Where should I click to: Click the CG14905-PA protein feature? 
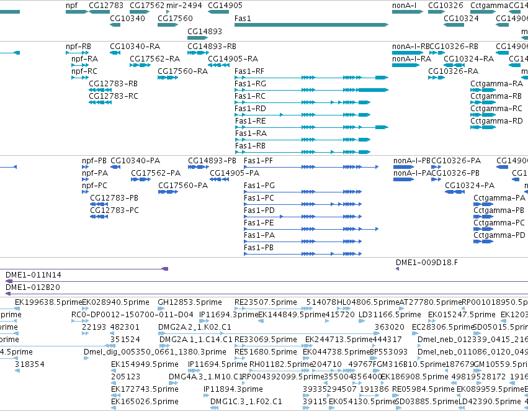(x=219, y=179)
